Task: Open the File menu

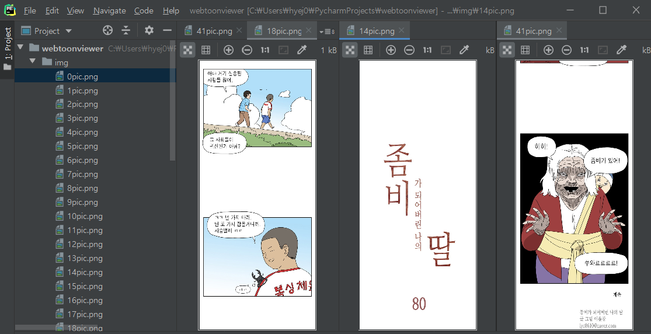Action: [x=29, y=11]
